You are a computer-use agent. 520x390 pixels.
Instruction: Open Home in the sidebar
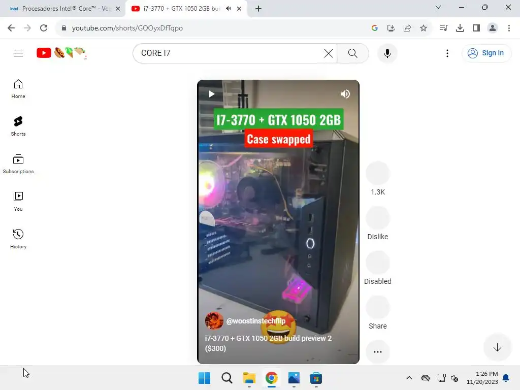click(18, 89)
